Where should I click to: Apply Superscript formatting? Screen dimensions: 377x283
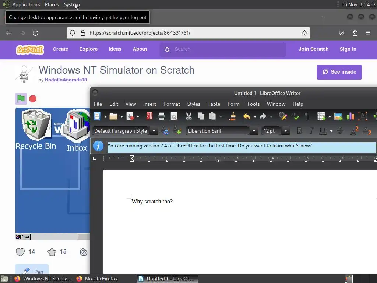tap(355, 131)
